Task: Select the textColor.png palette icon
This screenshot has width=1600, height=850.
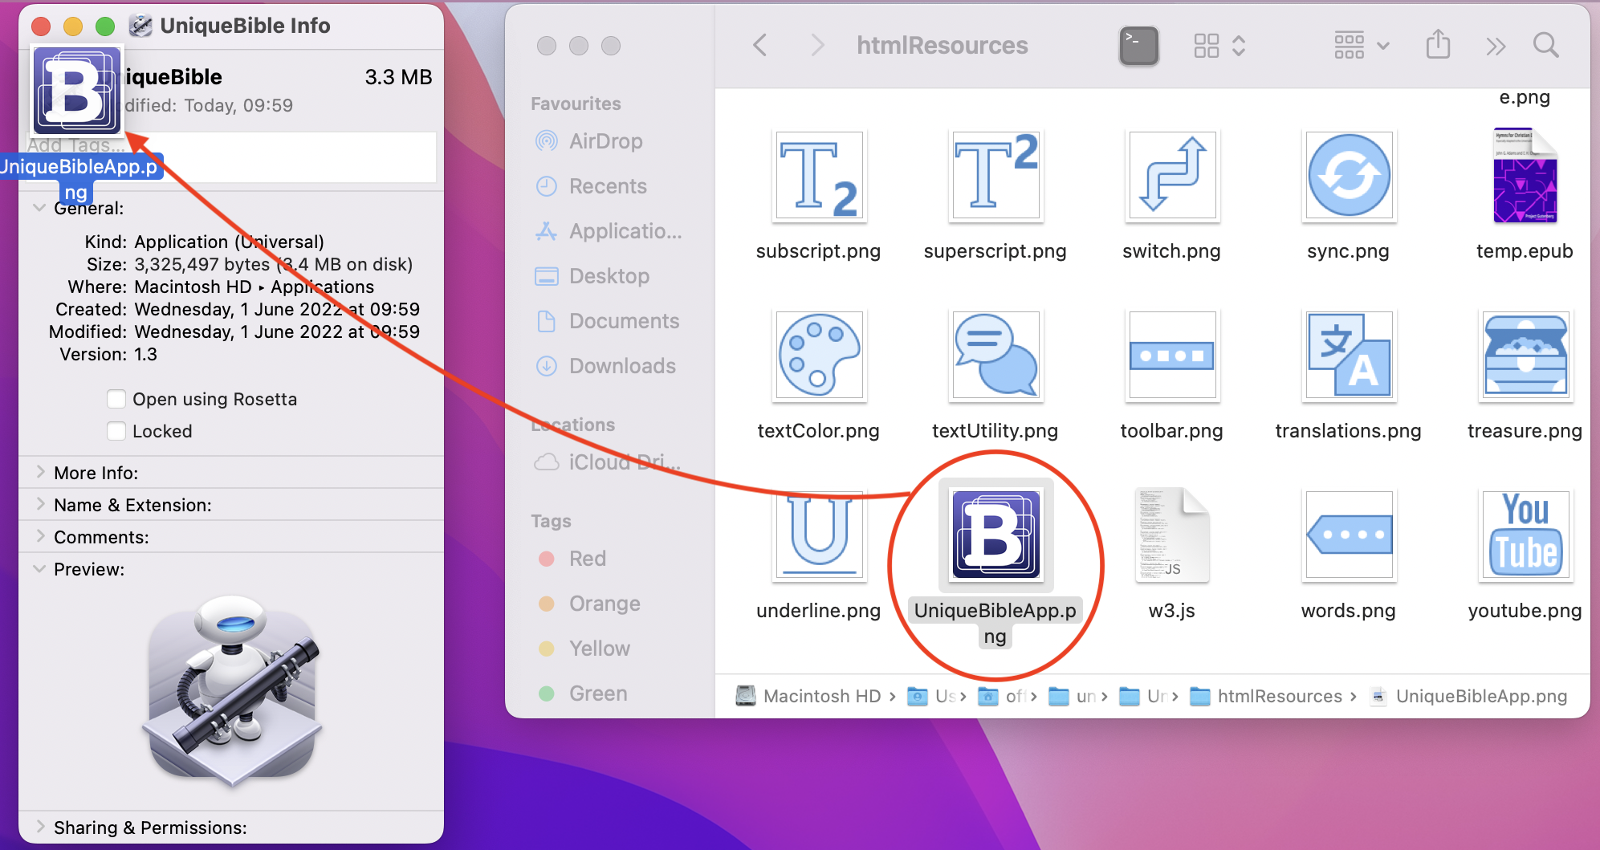Action: click(819, 356)
